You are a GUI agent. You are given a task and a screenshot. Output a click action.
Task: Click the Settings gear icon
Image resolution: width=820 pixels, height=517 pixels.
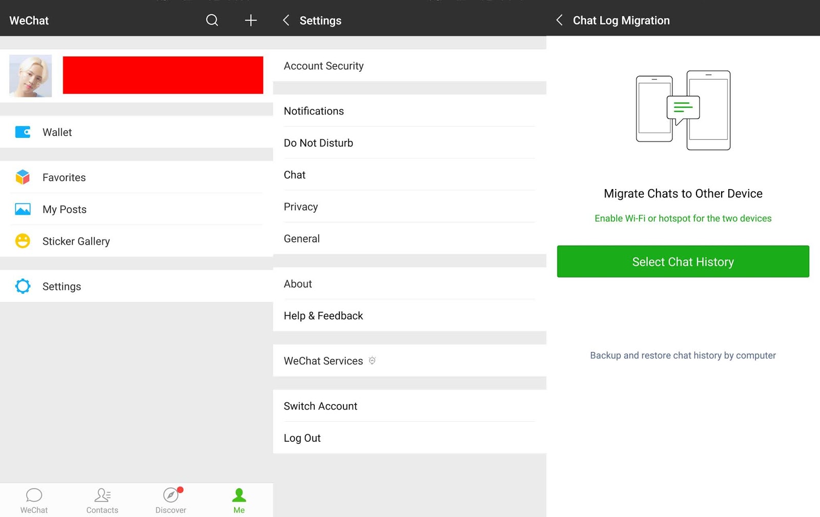[23, 286]
